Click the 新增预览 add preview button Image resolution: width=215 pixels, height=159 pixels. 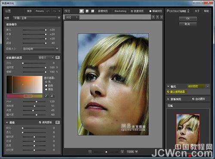[103, 11]
